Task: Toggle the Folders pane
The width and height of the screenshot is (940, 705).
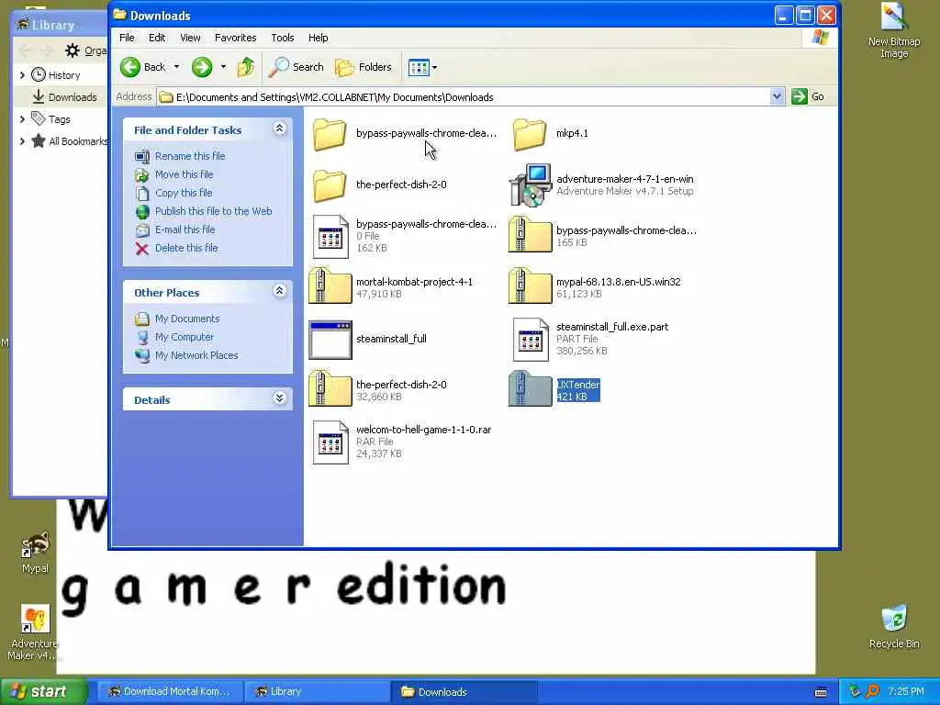Action: tap(364, 67)
